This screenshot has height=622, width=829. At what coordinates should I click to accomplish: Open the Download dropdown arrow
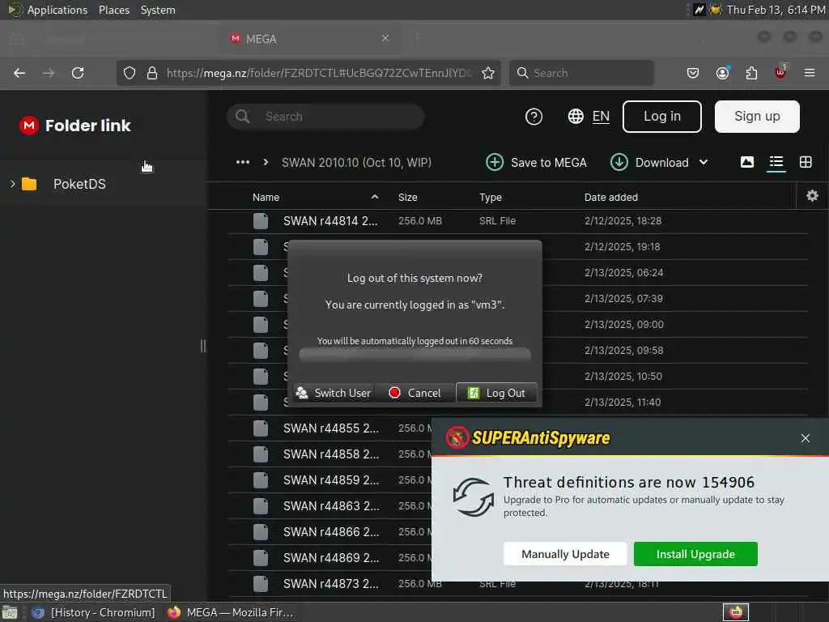click(x=704, y=162)
